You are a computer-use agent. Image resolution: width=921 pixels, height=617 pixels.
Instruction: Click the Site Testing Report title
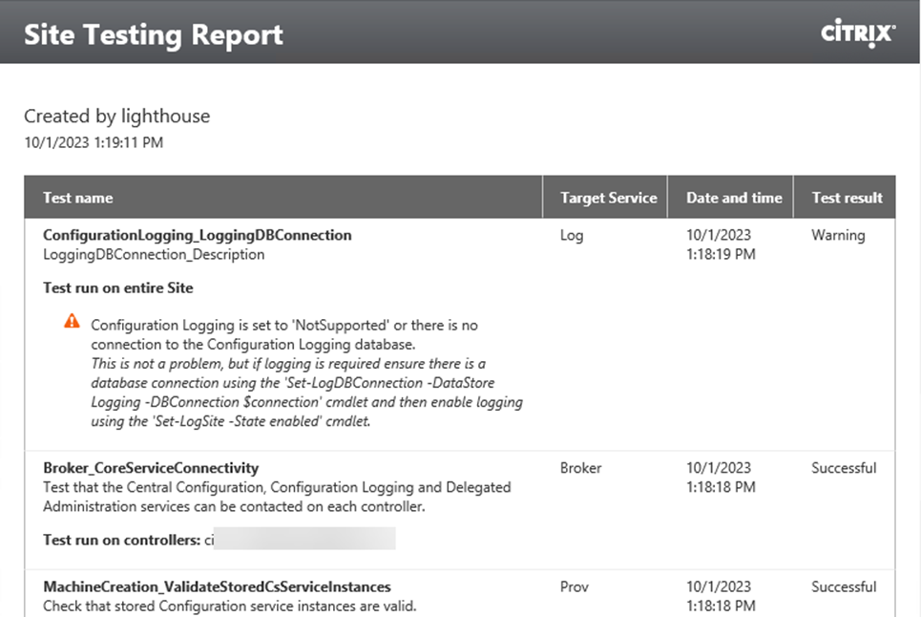pos(154,34)
